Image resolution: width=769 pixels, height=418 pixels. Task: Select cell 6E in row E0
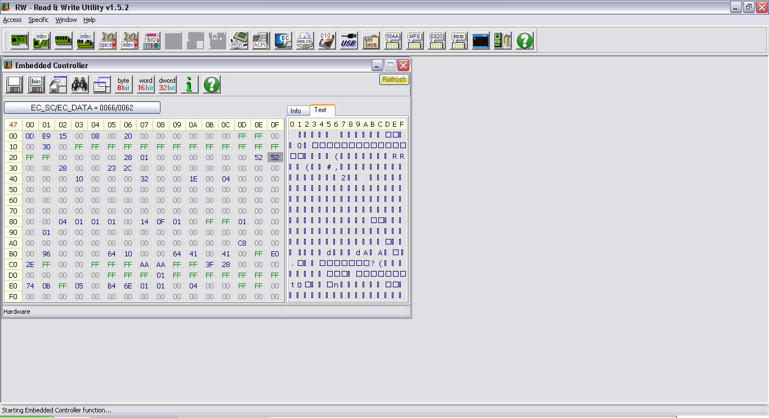[x=128, y=286]
